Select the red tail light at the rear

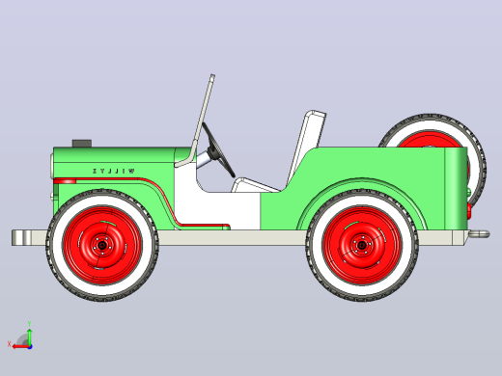pyautogui.click(x=469, y=211)
